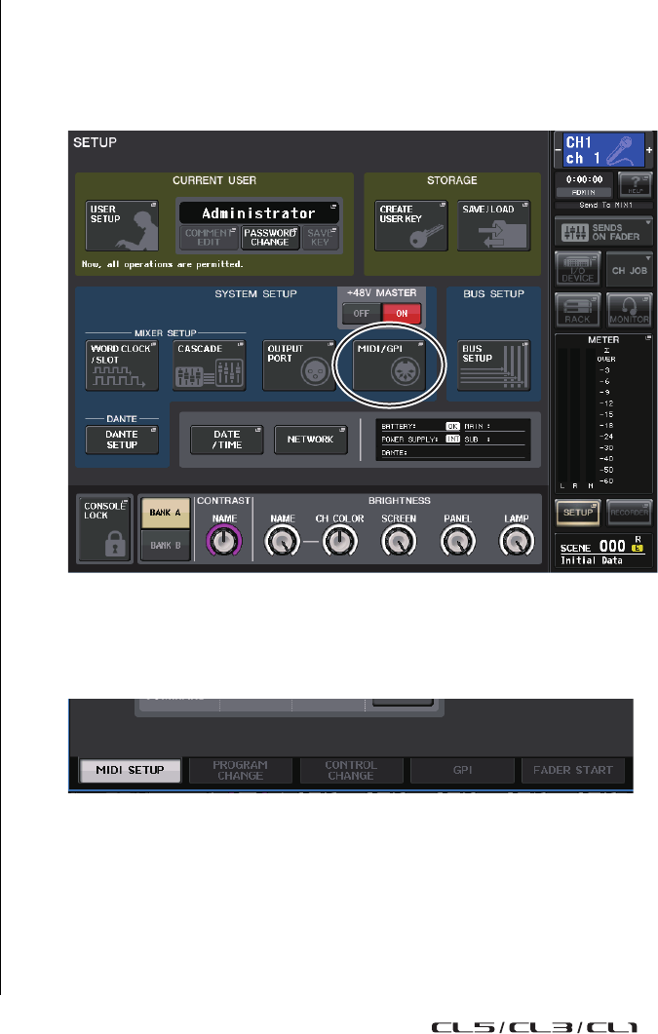Click the 0:00:00 time display

point(584,179)
